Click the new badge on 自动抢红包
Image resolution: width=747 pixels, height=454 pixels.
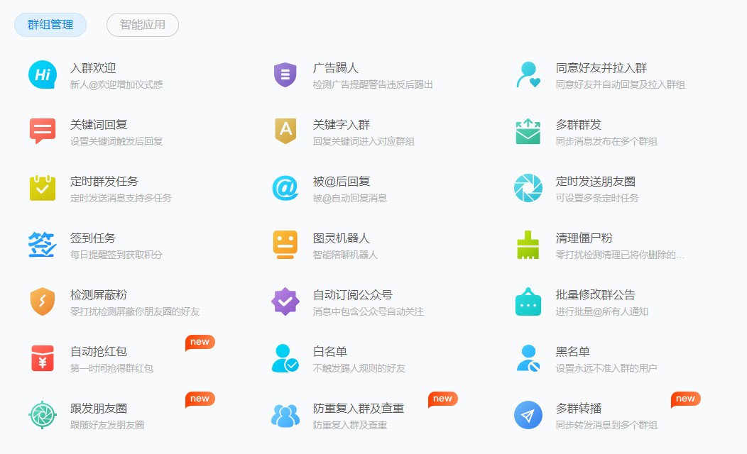pyautogui.click(x=200, y=342)
